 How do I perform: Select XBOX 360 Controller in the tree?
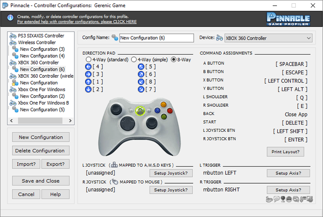pyautogui.click(x=38, y=62)
